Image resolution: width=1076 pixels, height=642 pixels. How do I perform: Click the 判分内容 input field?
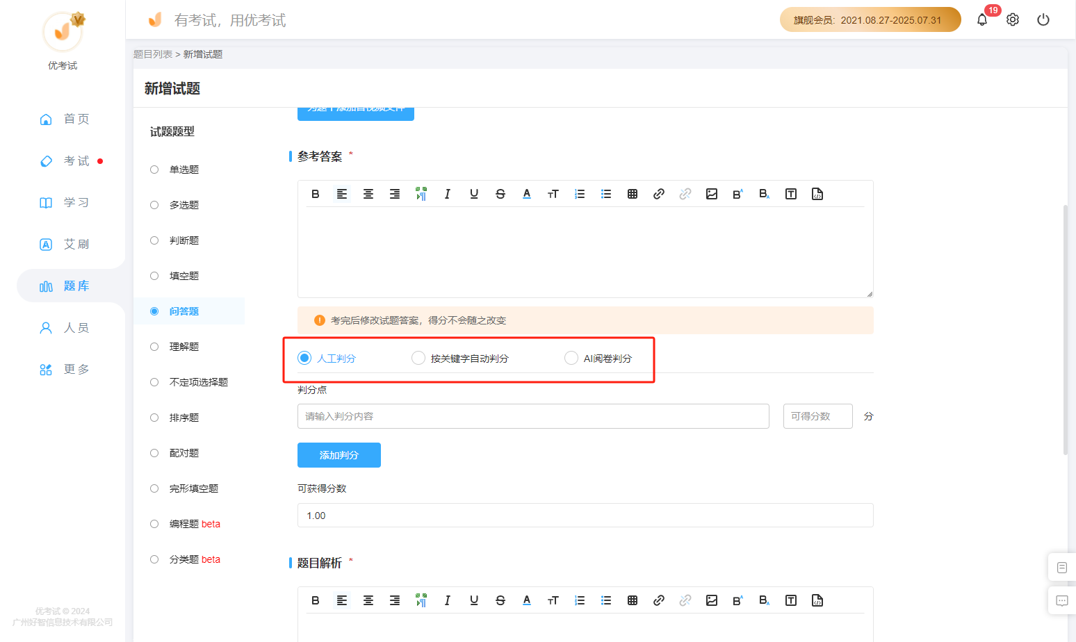pos(533,416)
